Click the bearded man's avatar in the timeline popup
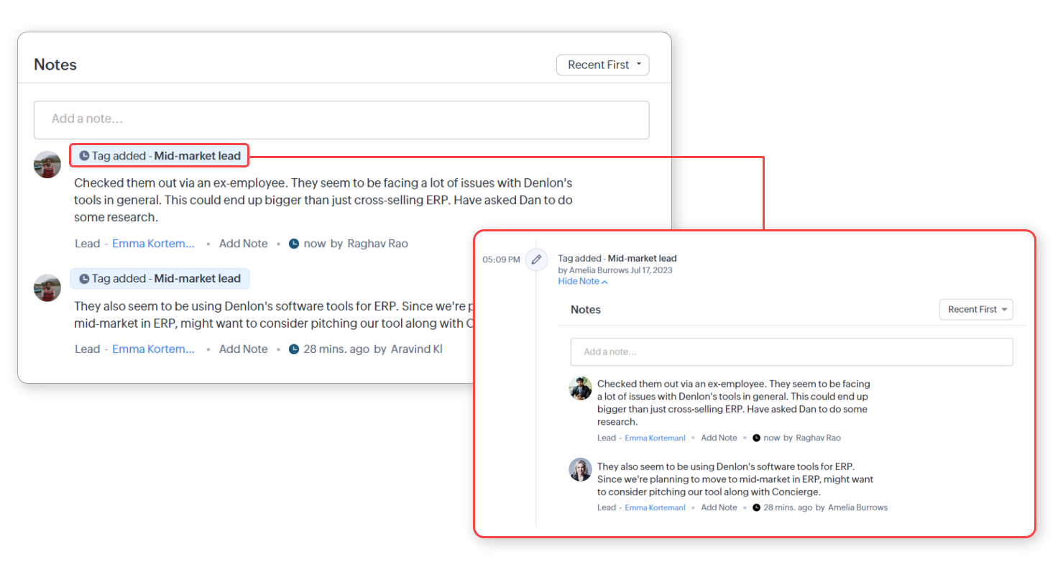This screenshot has height=562, width=1058. (580, 389)
